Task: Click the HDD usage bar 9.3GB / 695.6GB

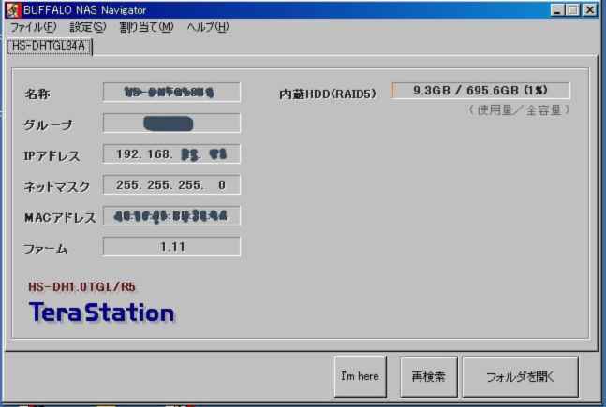Action: coord(480,91)
